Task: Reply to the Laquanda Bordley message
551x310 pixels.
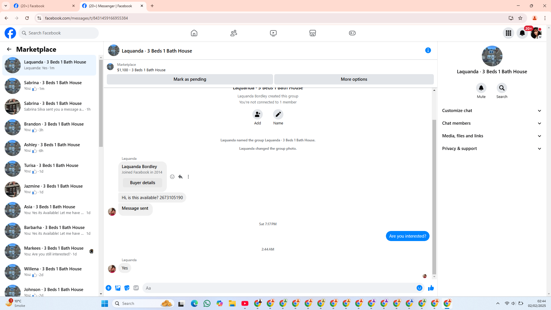Action: click(x=180, y=177)
